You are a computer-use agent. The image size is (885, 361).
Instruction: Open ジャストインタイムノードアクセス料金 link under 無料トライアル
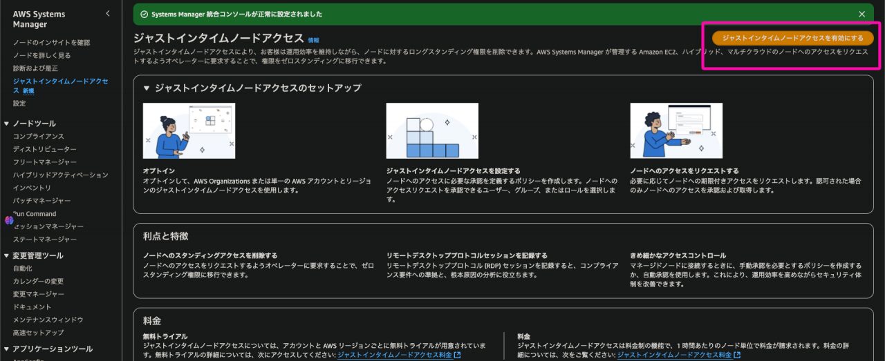[399, 355]
